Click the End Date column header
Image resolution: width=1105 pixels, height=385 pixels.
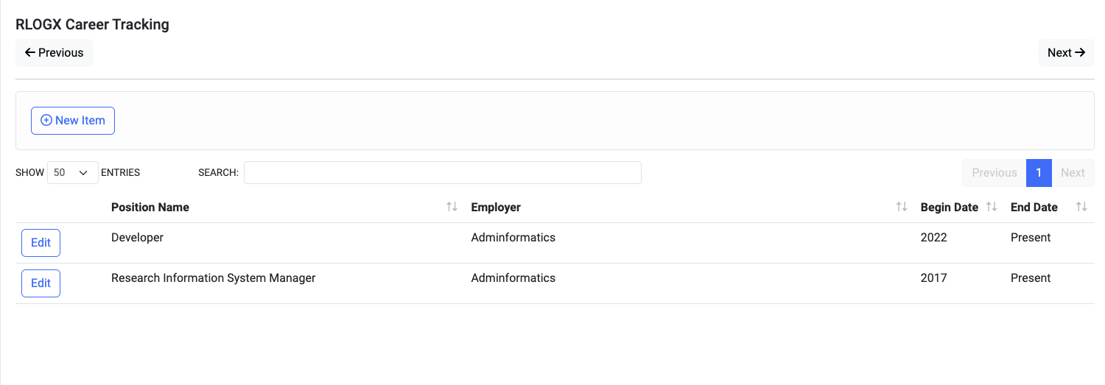1034,208
